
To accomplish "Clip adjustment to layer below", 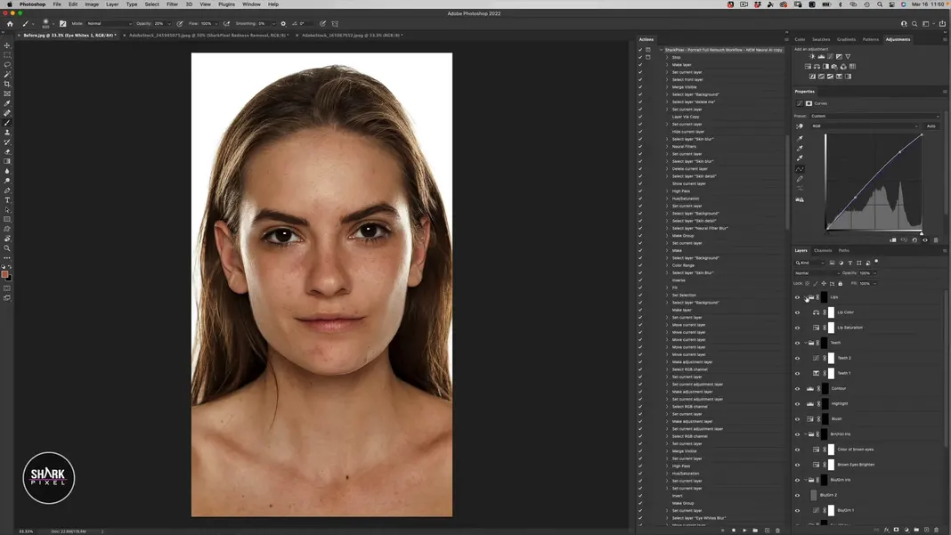I will click(x=893, y=240).
